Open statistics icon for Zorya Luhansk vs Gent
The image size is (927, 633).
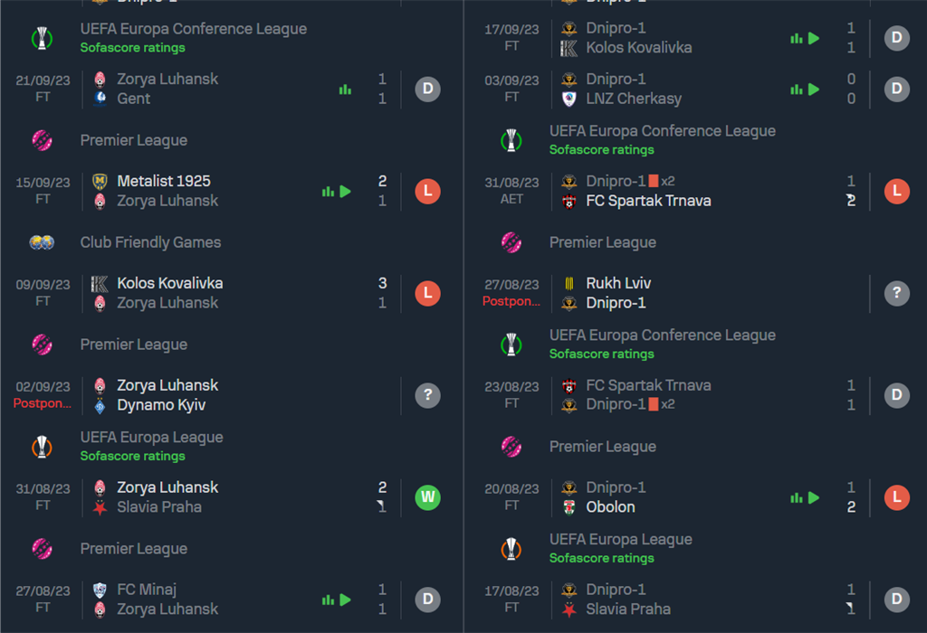coord(345,90)
